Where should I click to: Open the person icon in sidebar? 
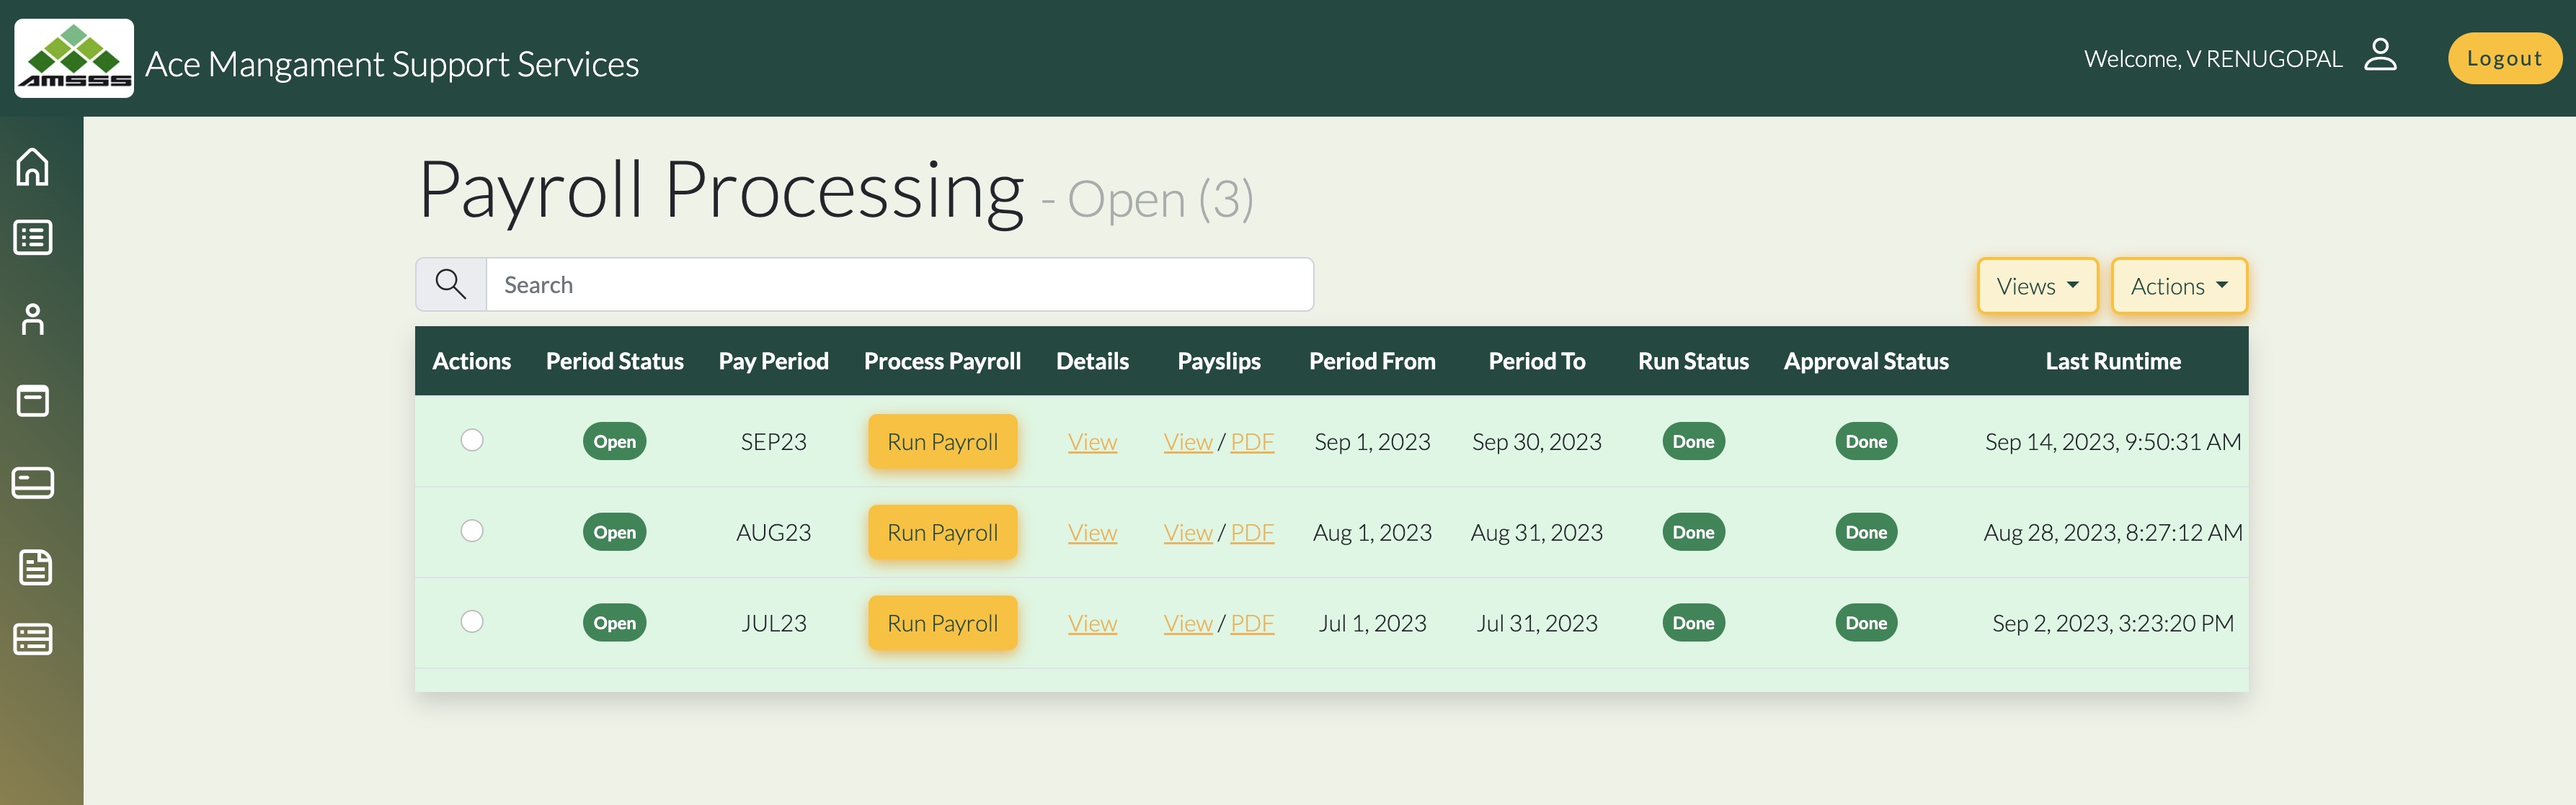click(x=33, y=320)
